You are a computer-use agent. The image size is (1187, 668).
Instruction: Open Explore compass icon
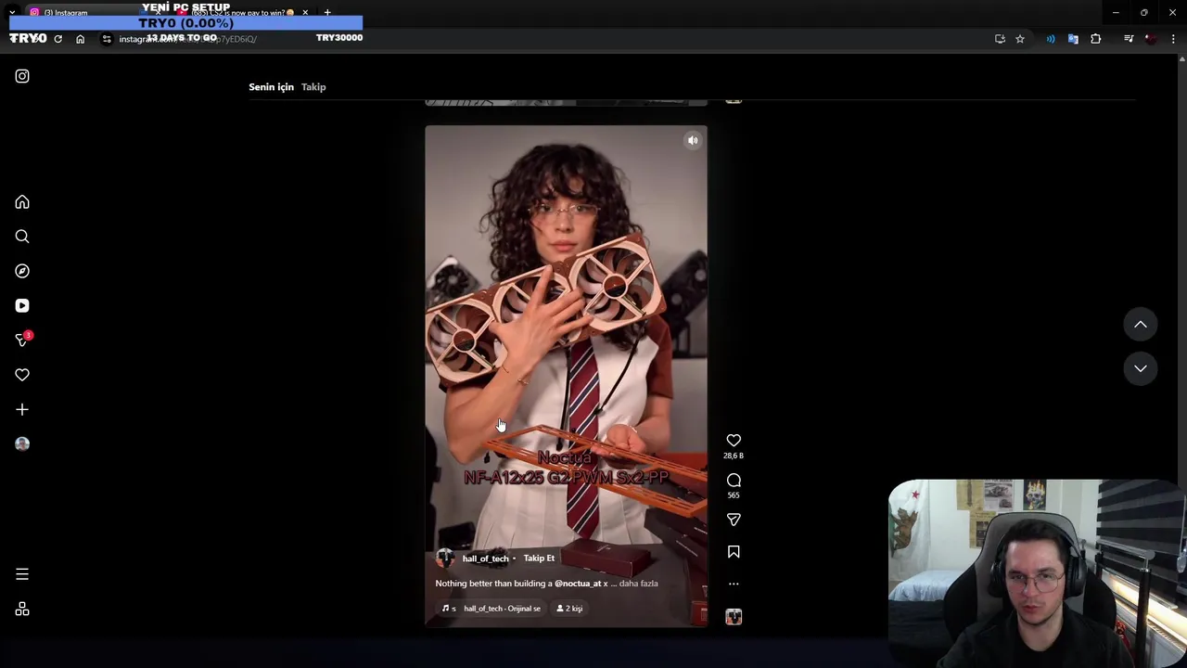click(x=22, y=271)
